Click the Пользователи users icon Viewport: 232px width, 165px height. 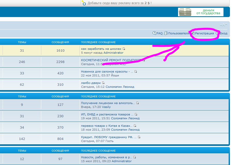pyautogui.click(x=166, y=33)
